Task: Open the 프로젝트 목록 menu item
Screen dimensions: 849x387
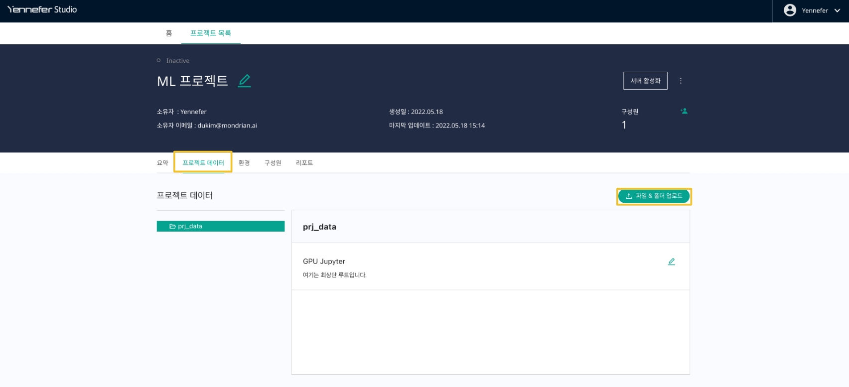Action: (x=210, y=33)
